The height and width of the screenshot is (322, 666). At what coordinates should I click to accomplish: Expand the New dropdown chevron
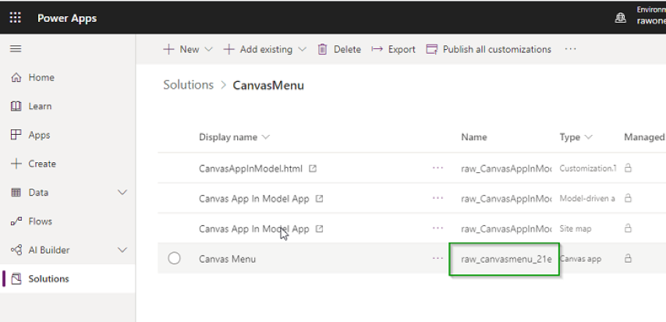(208, 49)
